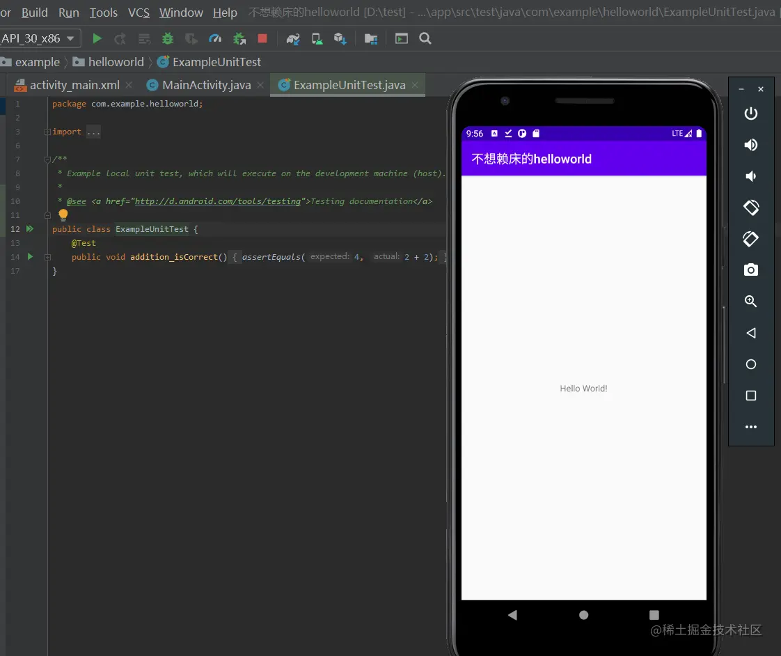This screenshot has height=656, width=781.
Task: Click 'helloworld' breadcrumb folder
Action: point(109,62)
